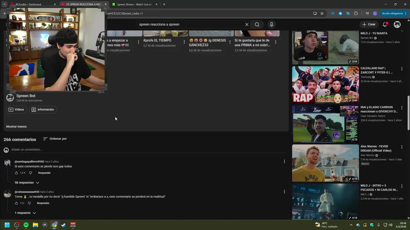Click the page vertical scrollbar
This screenshot has width=410, height=230.
click(408, 113)
